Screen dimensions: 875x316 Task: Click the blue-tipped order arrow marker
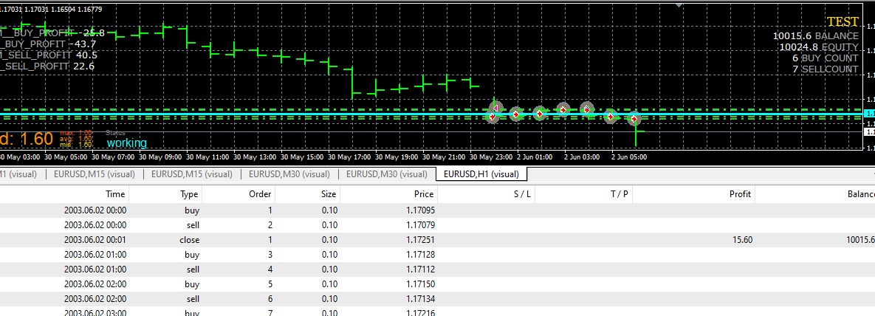(587, 109)
